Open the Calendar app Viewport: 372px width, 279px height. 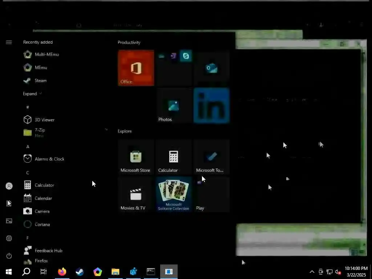pos(65,198)
